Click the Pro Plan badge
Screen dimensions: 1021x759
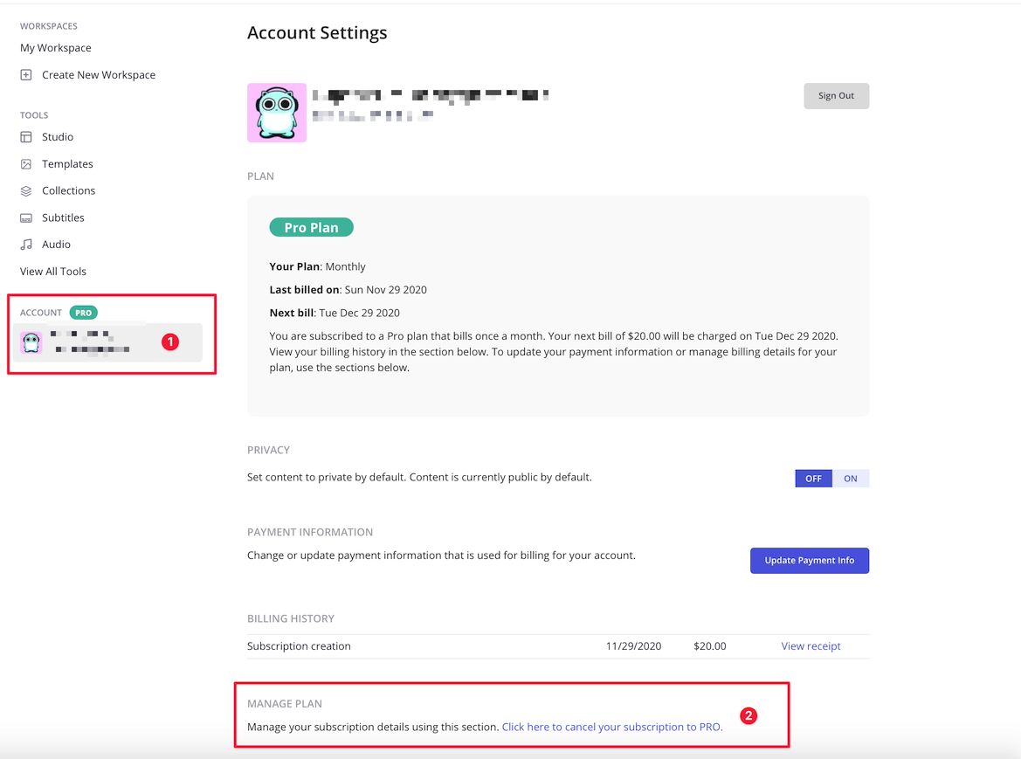coord(311,228)
